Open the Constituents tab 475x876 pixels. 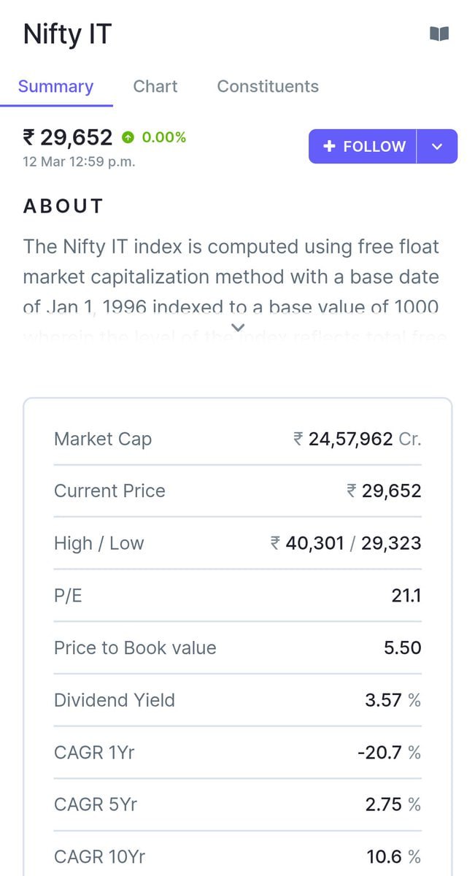click(267, 86)
